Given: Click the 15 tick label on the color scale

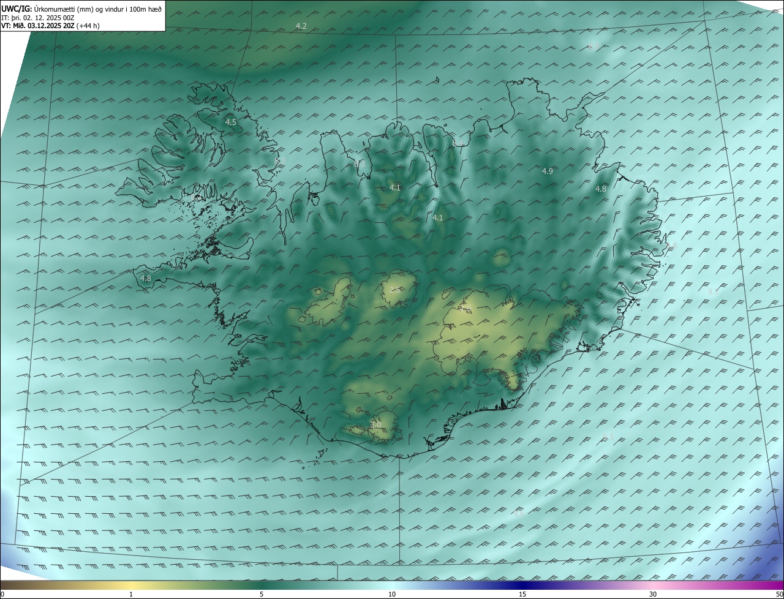Looking at the screenshot, I should tap(522, 594).
